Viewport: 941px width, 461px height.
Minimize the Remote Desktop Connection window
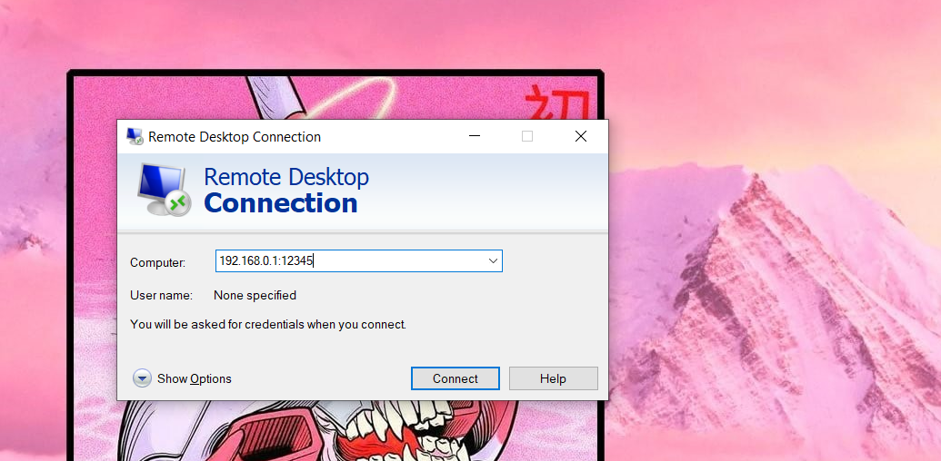pos(475,137)
